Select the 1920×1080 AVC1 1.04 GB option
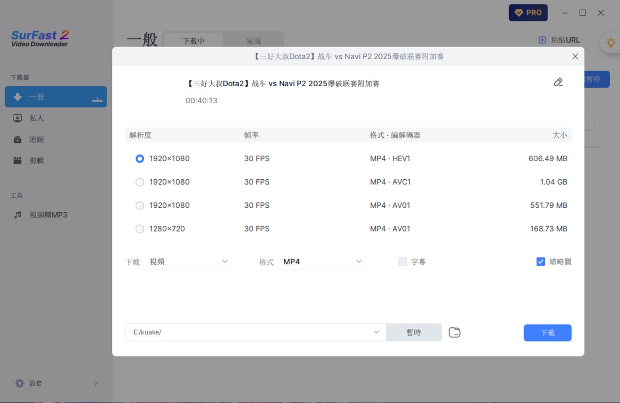Viewport: 620px width, 403px height. point(140,182)
